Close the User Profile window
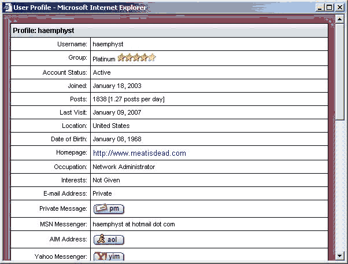The width and height of the screenshot is (348, 264). (340, 8)
